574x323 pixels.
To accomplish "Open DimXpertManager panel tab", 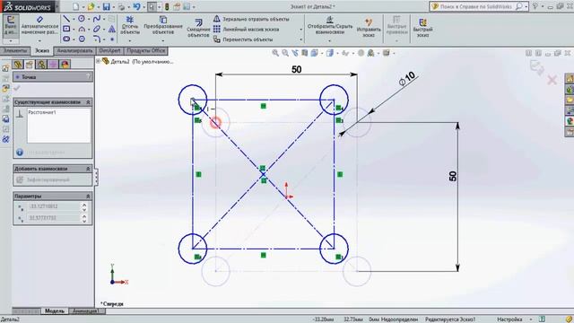I will (x=53, y=65).
